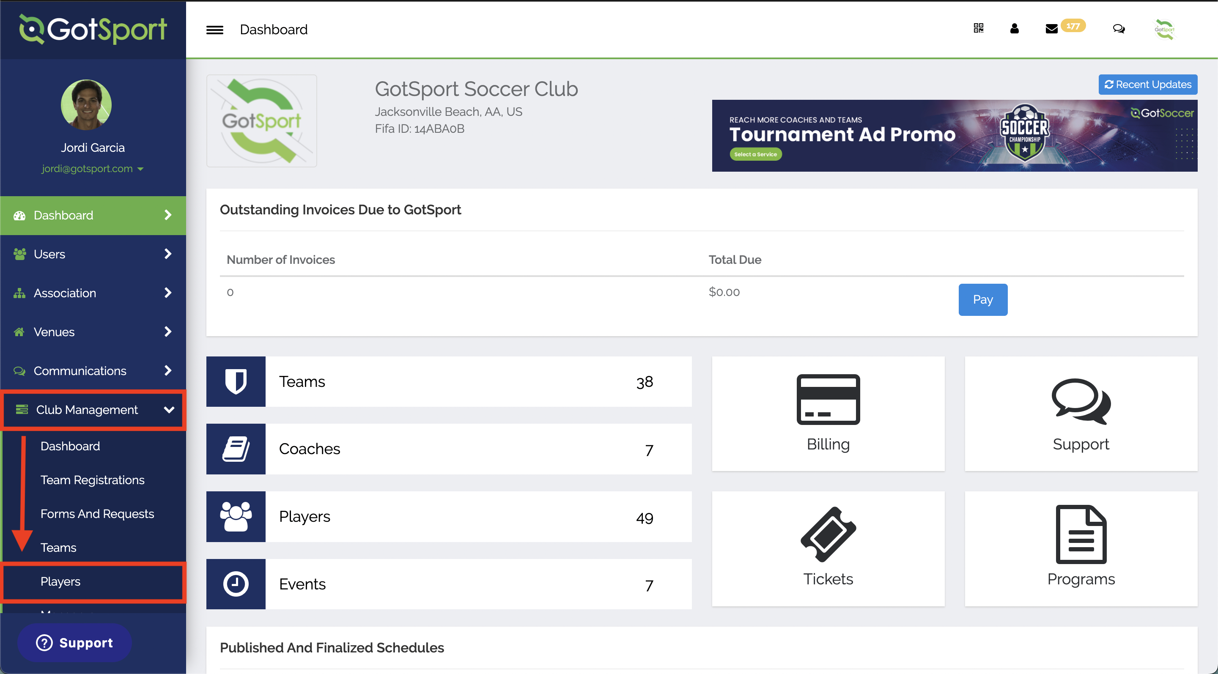Image resolution: width=1218 pixels, height=674 pixels.
Task: Select Team Registrations in sidebar
Action: (92, 480)
